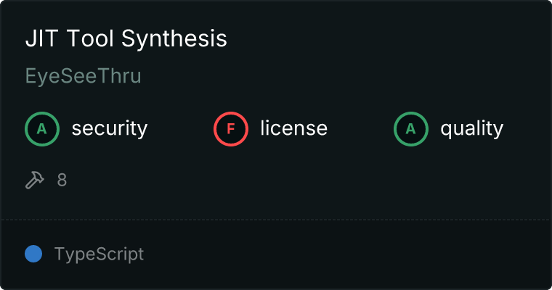Click the dashed divider above the footer
Screen dimensions: 552x290
click(276, 219)
